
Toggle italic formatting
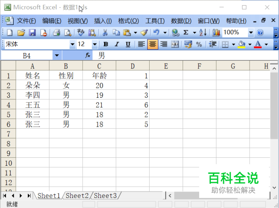(x=117, y=44)
